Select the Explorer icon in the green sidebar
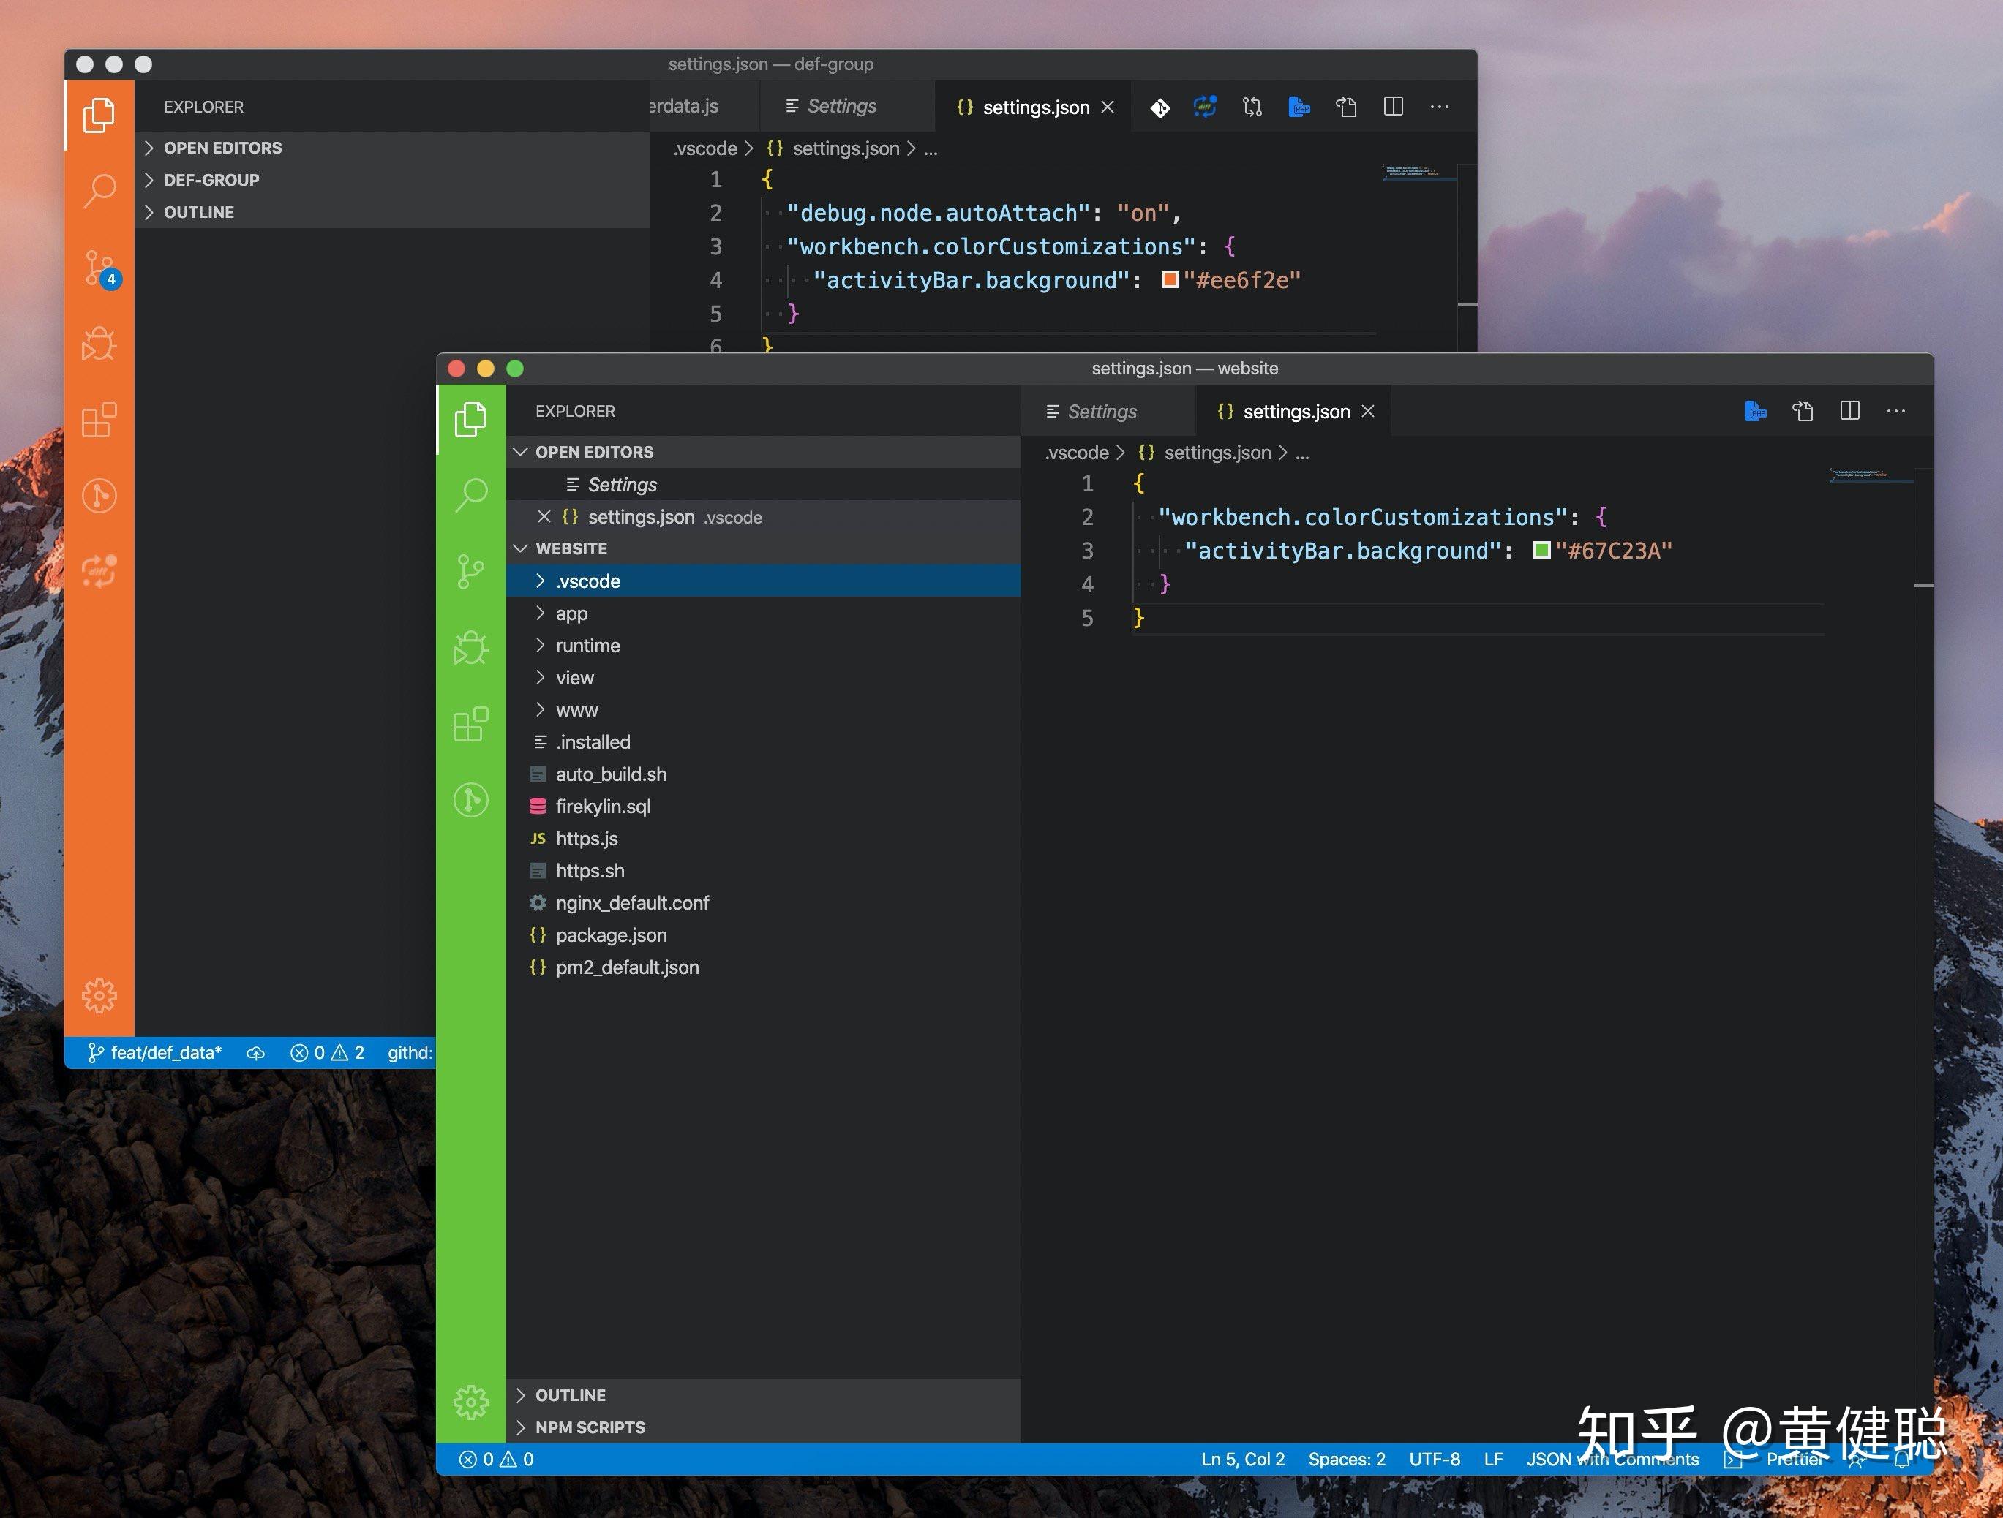This screenshot has width=2003, height=1518. tap(471, 419)
